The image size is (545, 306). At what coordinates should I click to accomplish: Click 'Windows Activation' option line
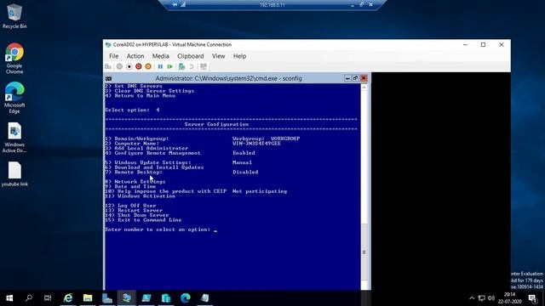pos(140,196)
